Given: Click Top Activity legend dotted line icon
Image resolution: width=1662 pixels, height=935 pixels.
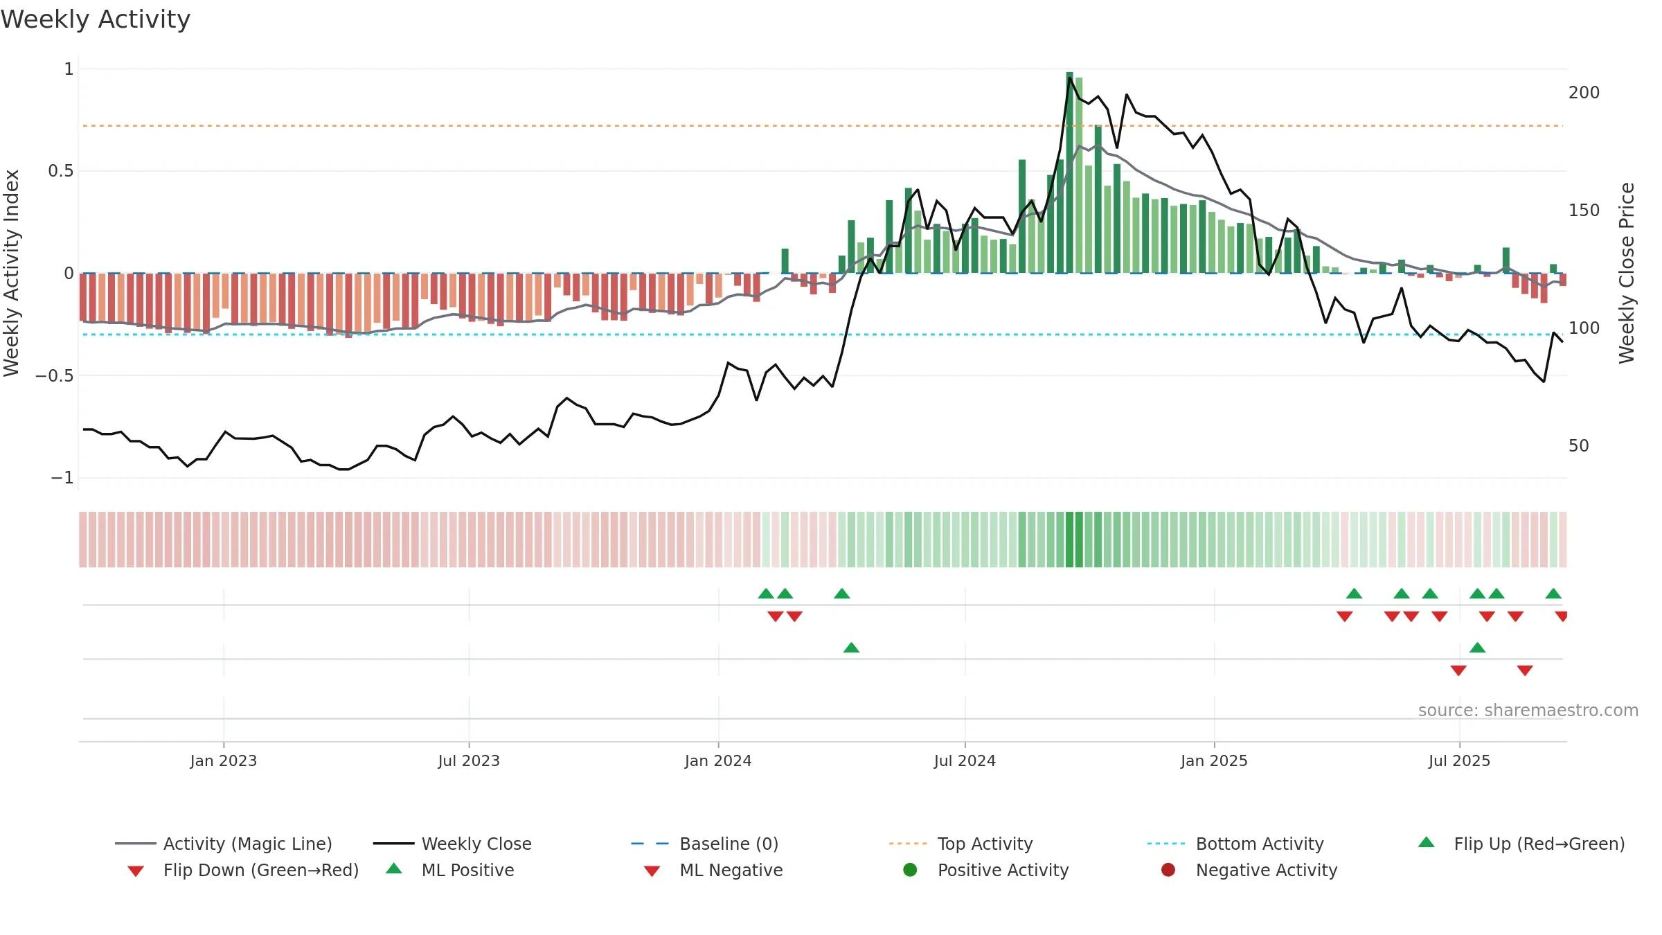Looking at the screenshot, I should (908, 844).
